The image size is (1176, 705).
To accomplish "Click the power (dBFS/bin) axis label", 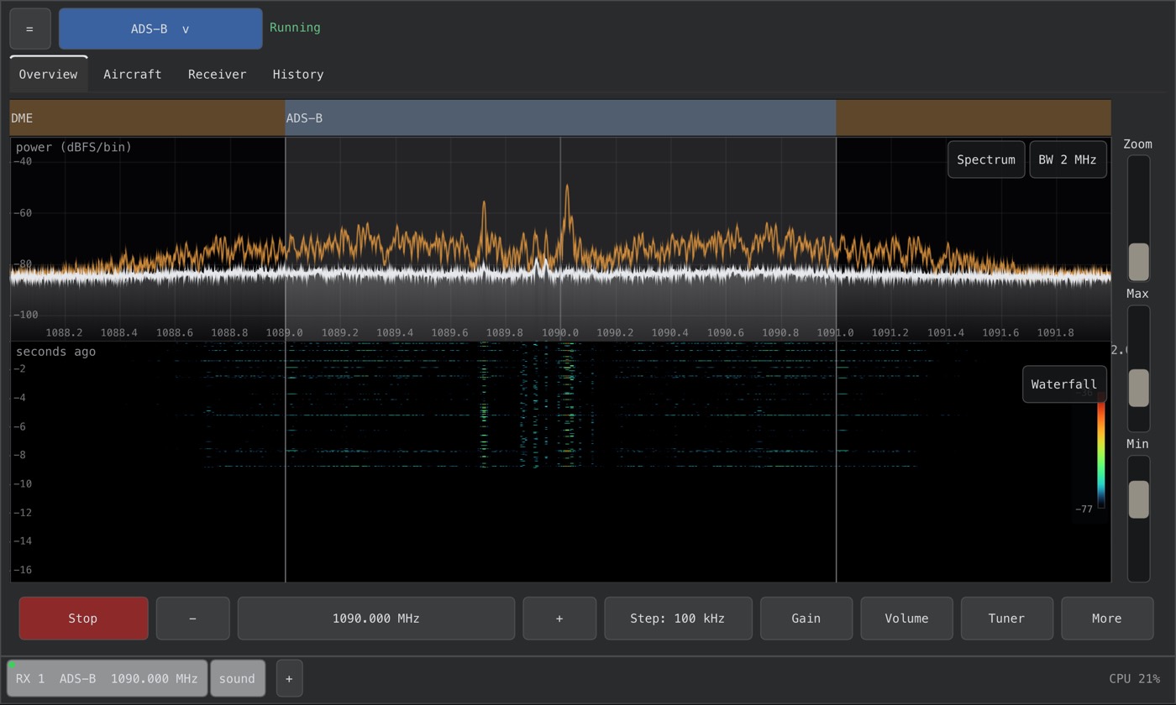I will tap(74, 147).
